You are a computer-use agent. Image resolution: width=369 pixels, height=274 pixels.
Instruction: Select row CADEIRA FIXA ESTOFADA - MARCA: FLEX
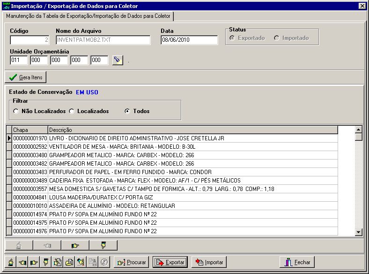[175, 181]
